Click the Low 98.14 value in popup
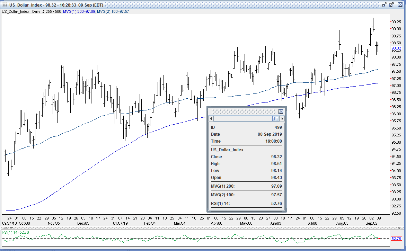406x251 pixels. coord(276,171)
